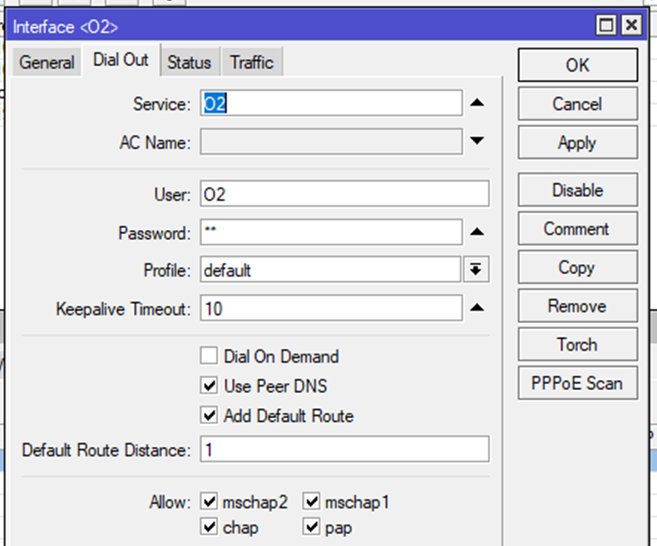Maximize the Interface O2 window
657x546 pixels.
pos(606,26)
